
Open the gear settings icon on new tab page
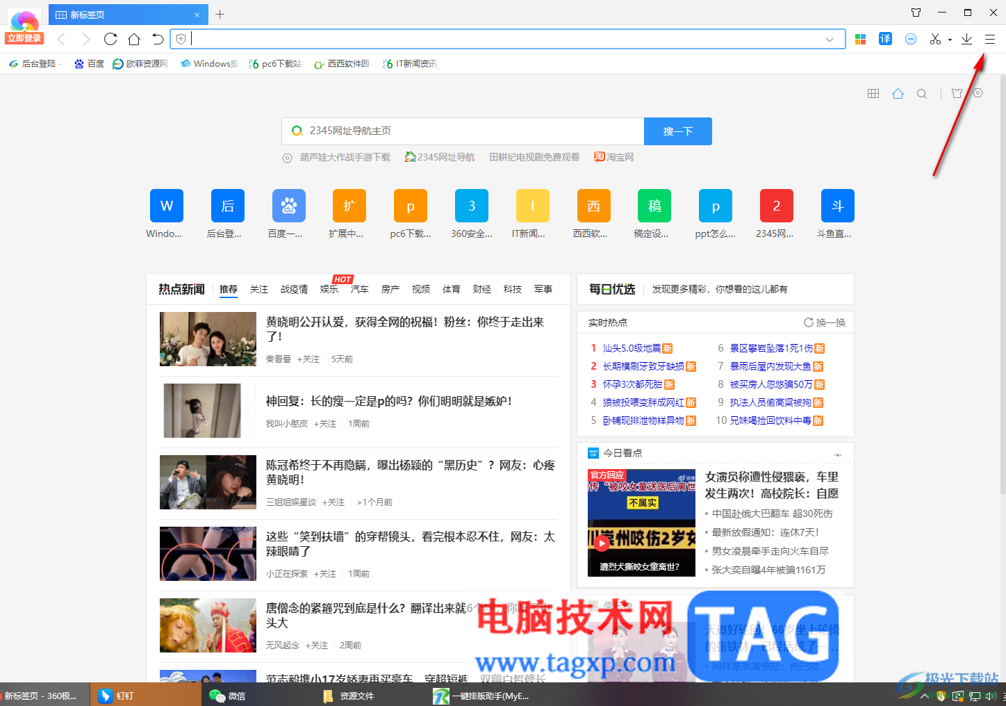(x=978, y=92)
